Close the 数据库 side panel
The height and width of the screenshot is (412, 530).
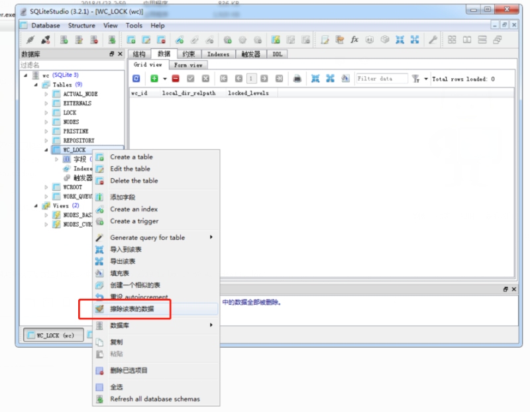coord(120,54)
